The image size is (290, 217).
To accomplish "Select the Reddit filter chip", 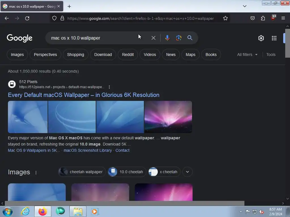I will point(128,55).
